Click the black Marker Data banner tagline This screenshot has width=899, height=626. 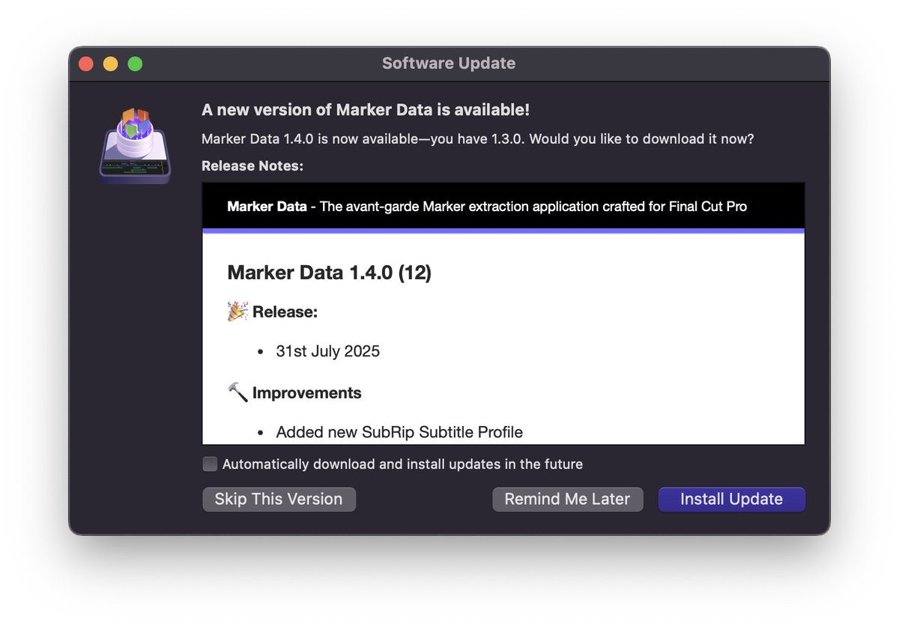point(487,206)
